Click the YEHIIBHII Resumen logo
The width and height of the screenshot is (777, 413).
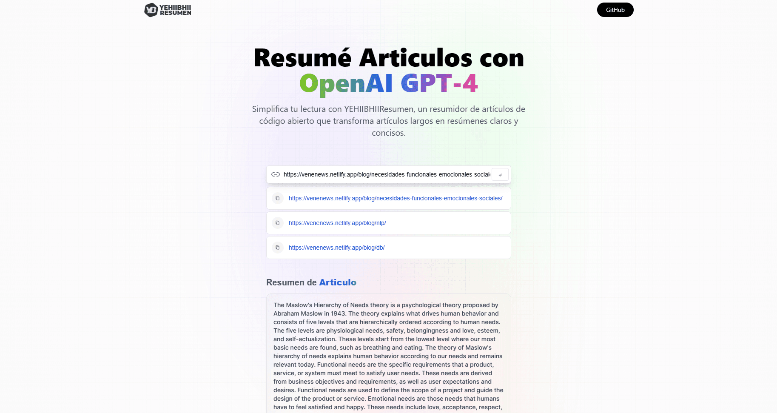tap(168, 10)
